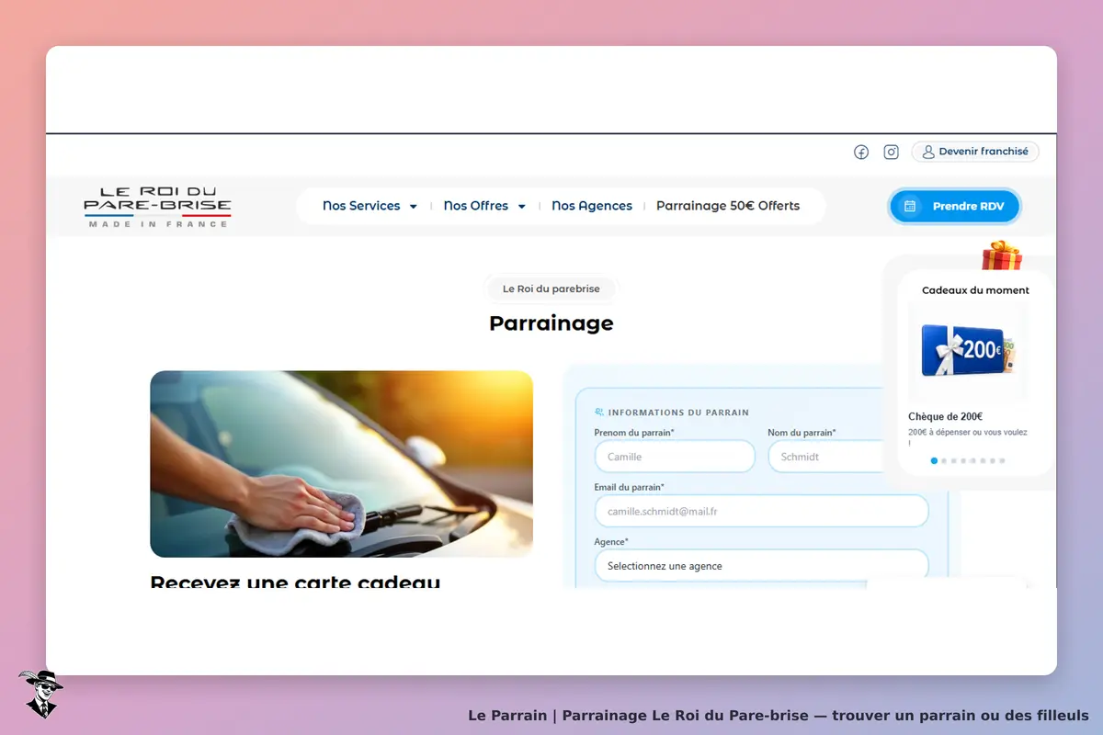Open the Instagram profile icon

pos(891,153)
